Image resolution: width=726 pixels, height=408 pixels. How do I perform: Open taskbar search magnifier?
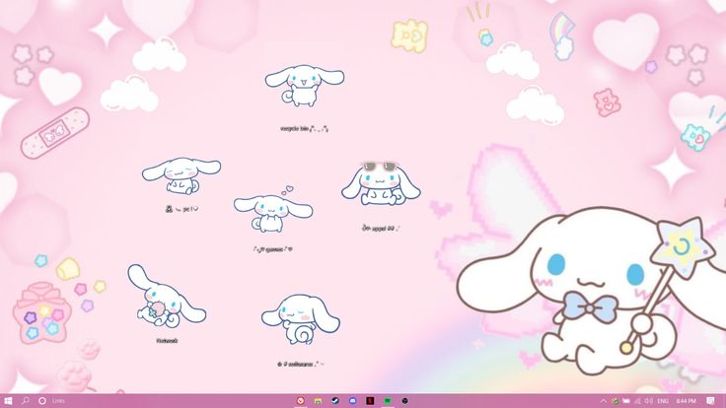[25, 401]
